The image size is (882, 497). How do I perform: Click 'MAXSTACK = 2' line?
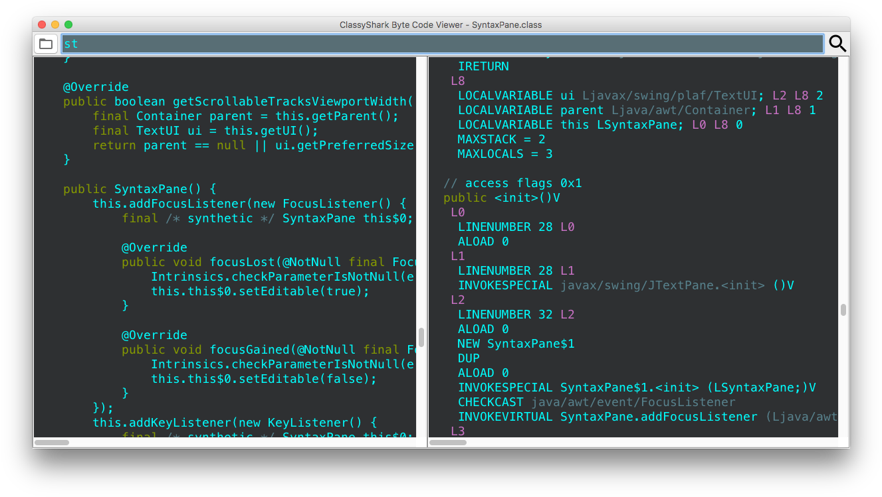tap(502, 139)
